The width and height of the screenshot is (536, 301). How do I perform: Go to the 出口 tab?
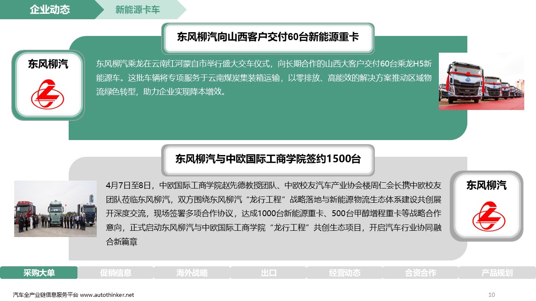(268, 273)
